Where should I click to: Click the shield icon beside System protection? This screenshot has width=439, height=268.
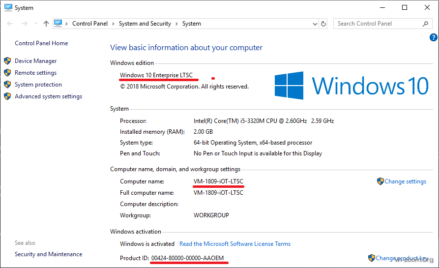(x=7, y=84)
